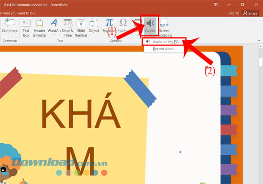Insert Slide Number

81,28
